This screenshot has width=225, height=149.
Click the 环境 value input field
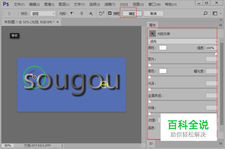pos(212,107)
